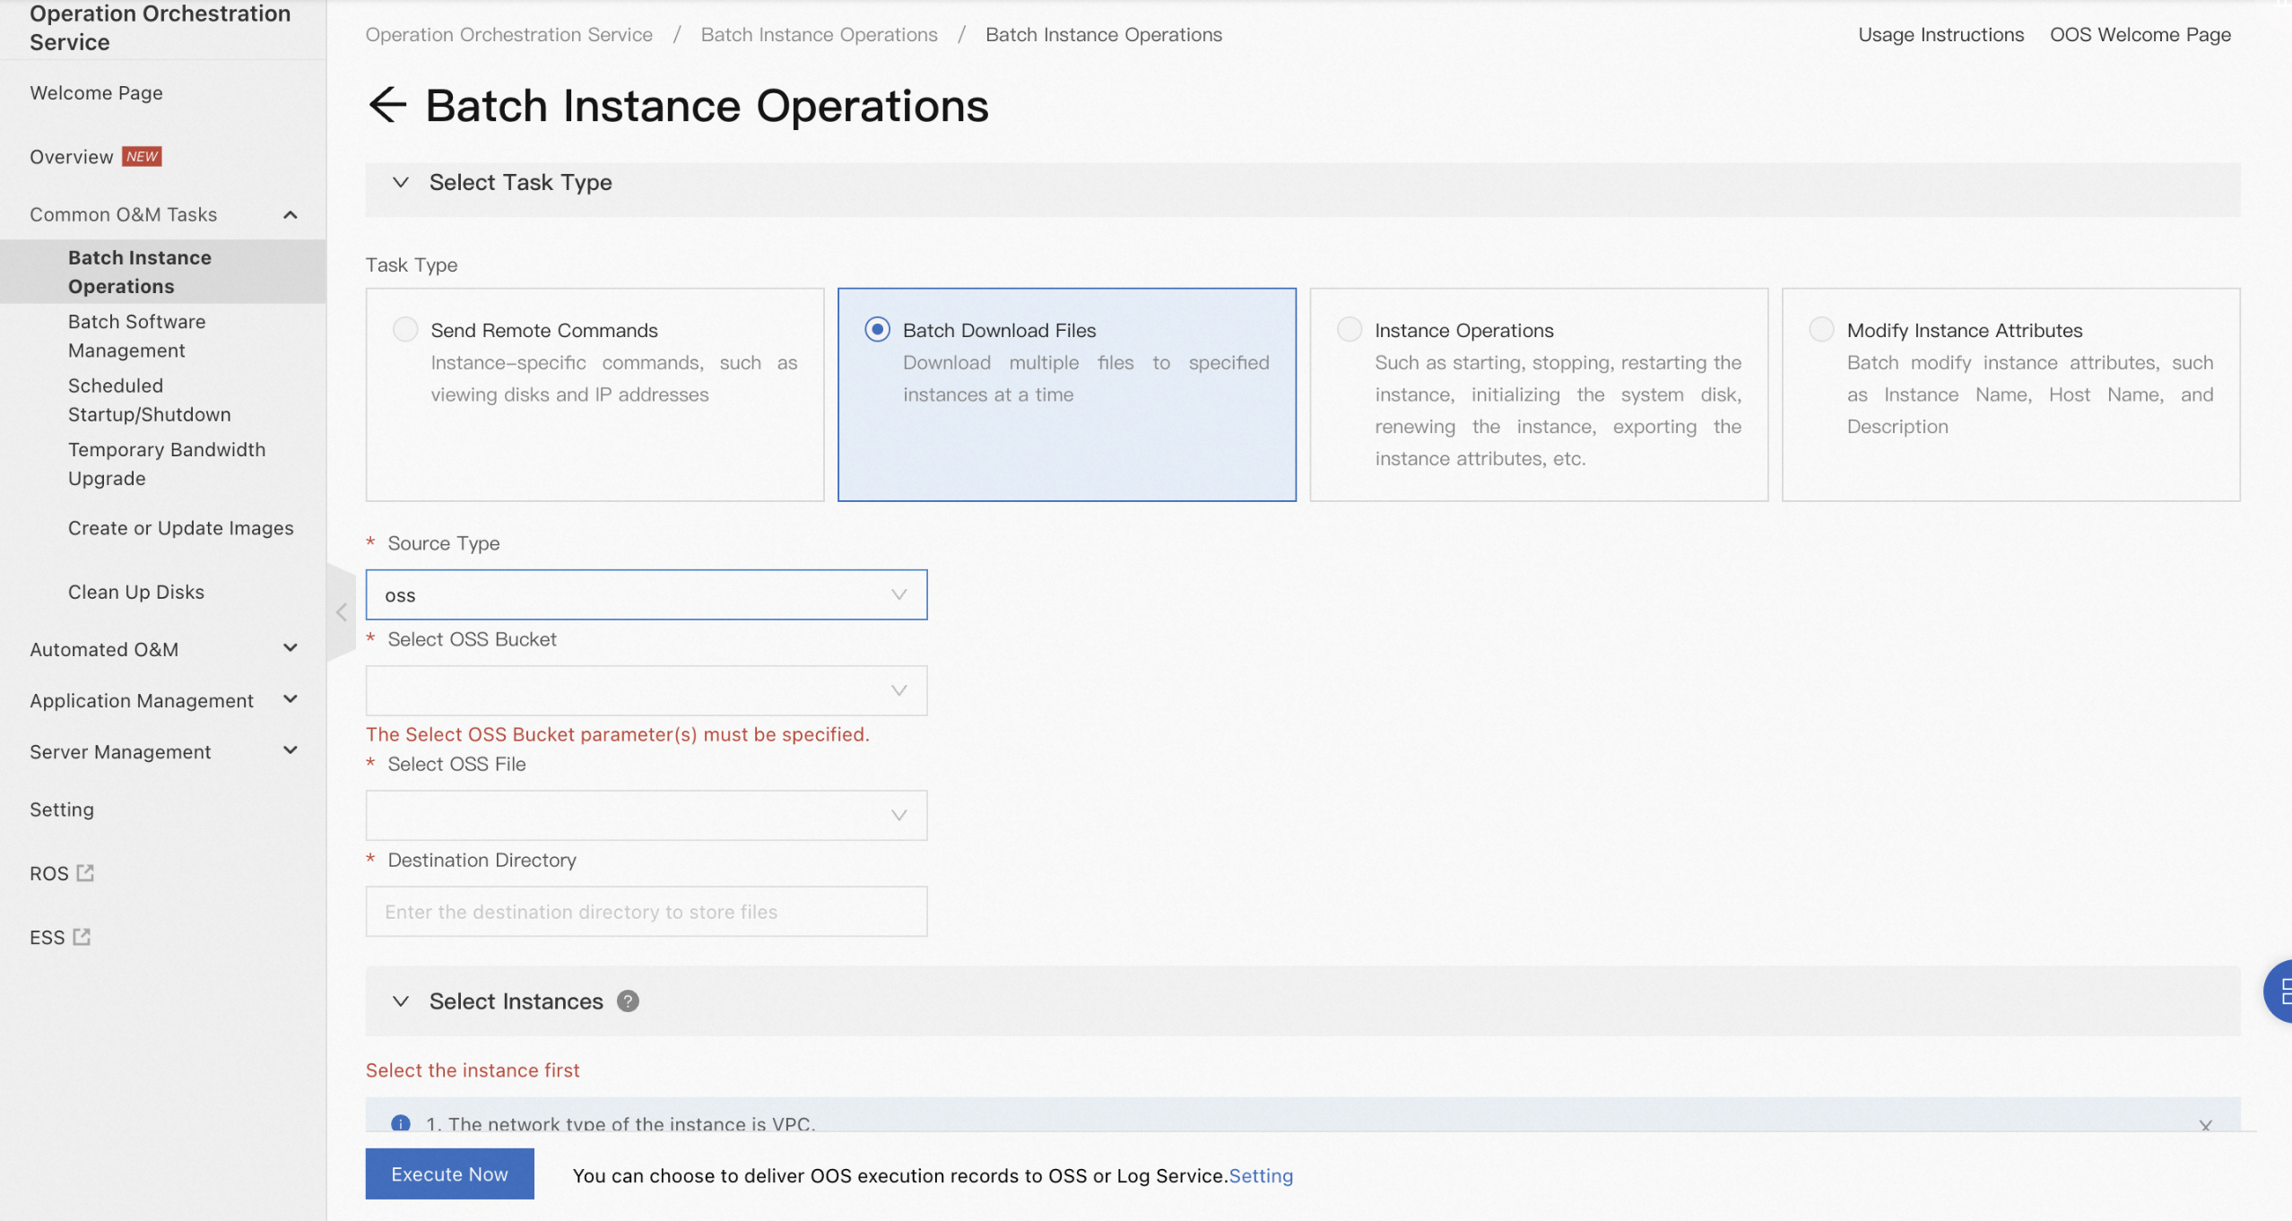Click Operation Orchestration Service breadcrumb
Image resolution: width=2292 pixels, height=1221 pixels.
tap(508, 34)
